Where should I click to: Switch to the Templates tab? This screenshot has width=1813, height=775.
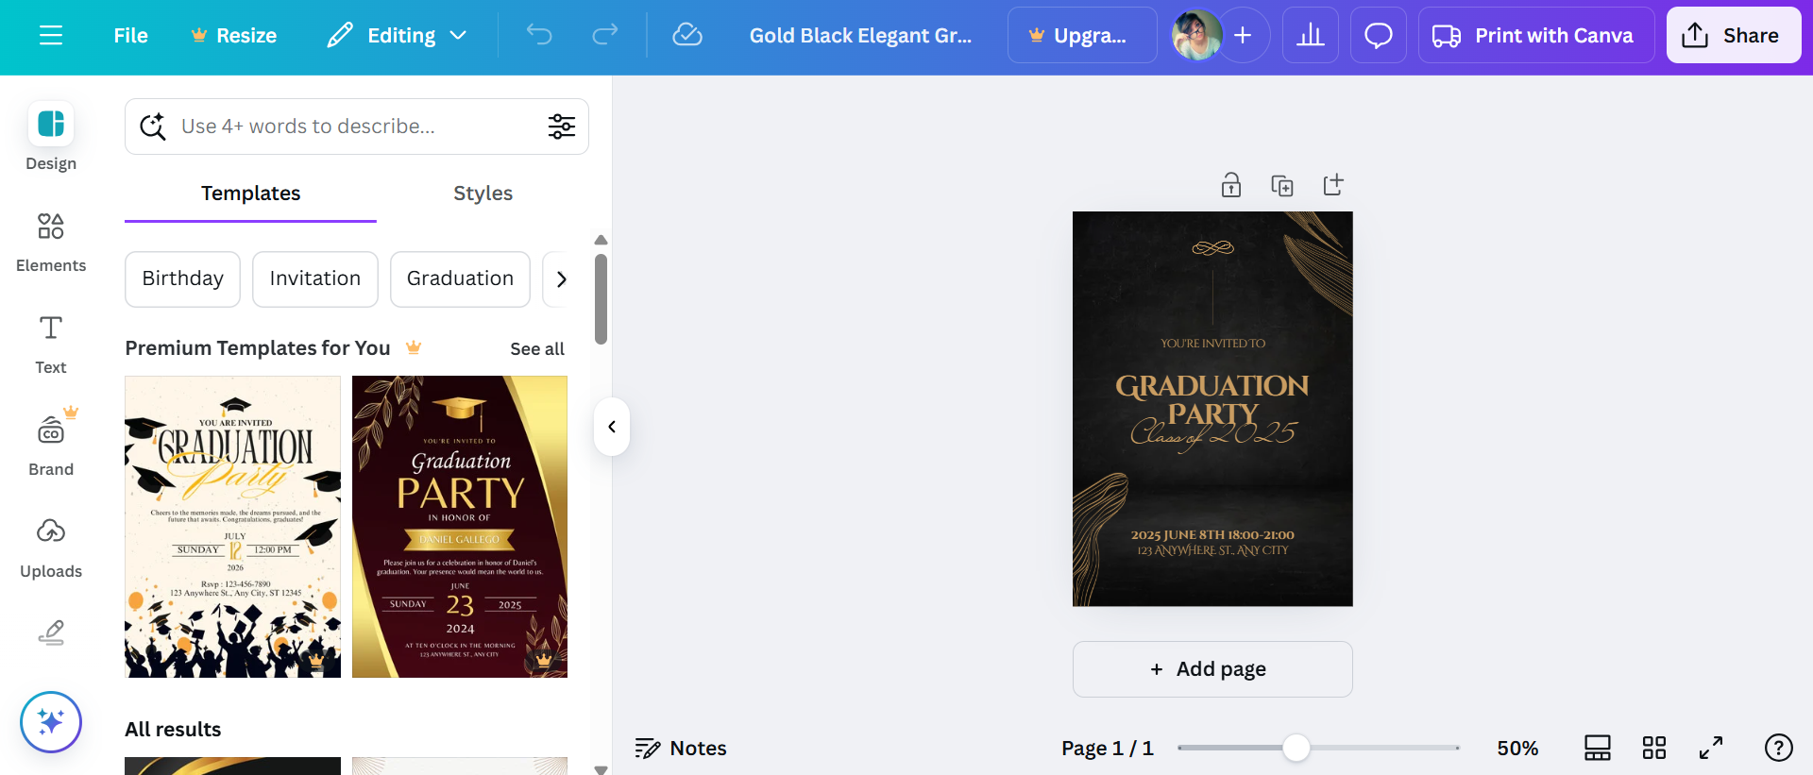pyautogui.click(x=250, y=194)
